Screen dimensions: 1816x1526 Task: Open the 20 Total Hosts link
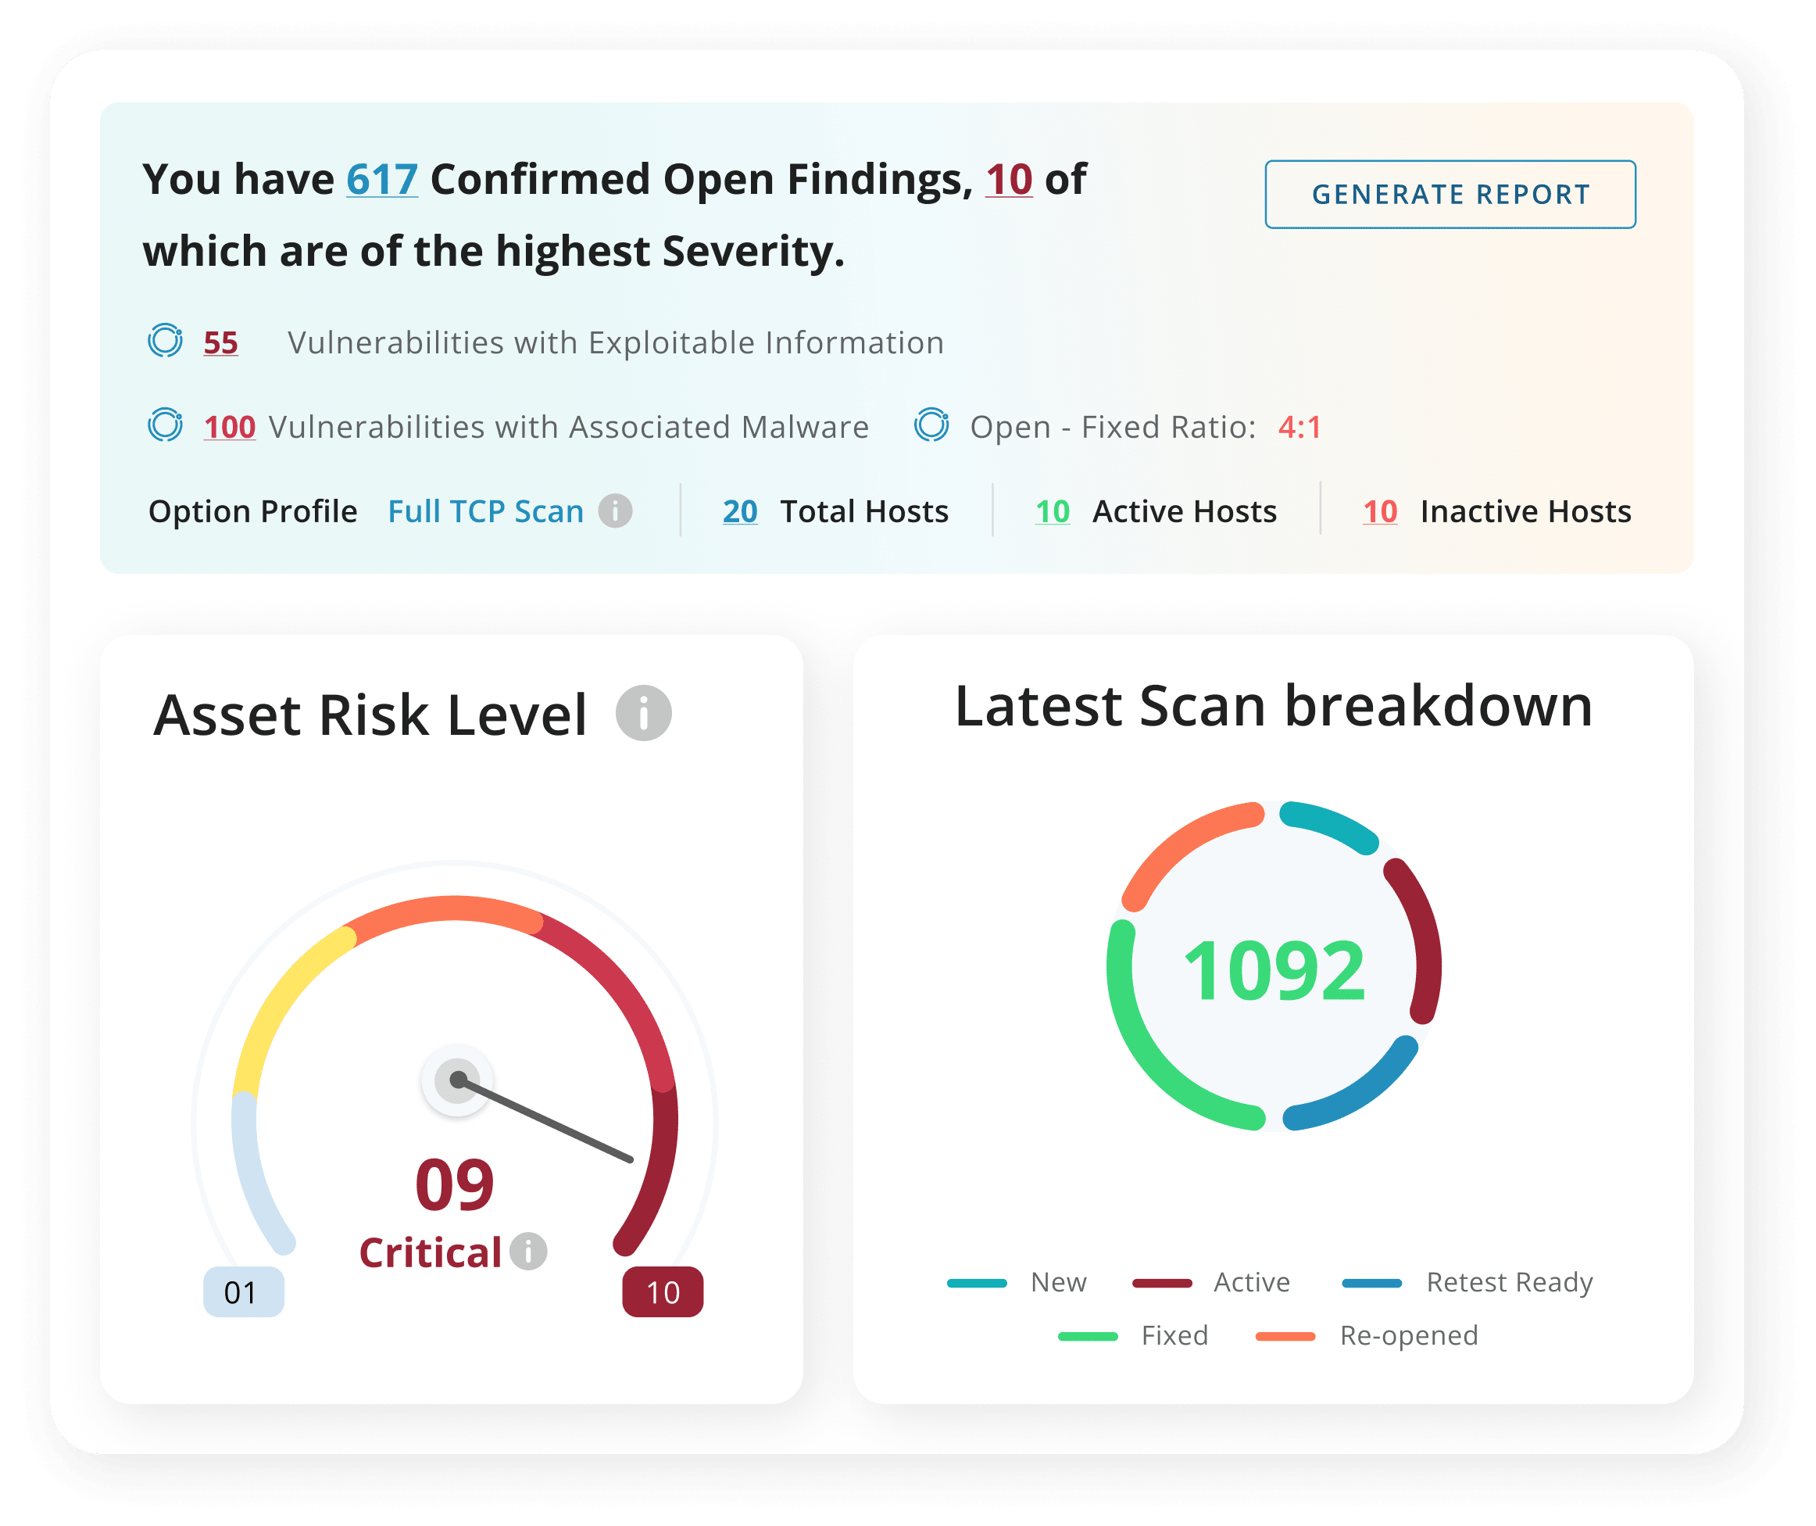coord(740,512)
